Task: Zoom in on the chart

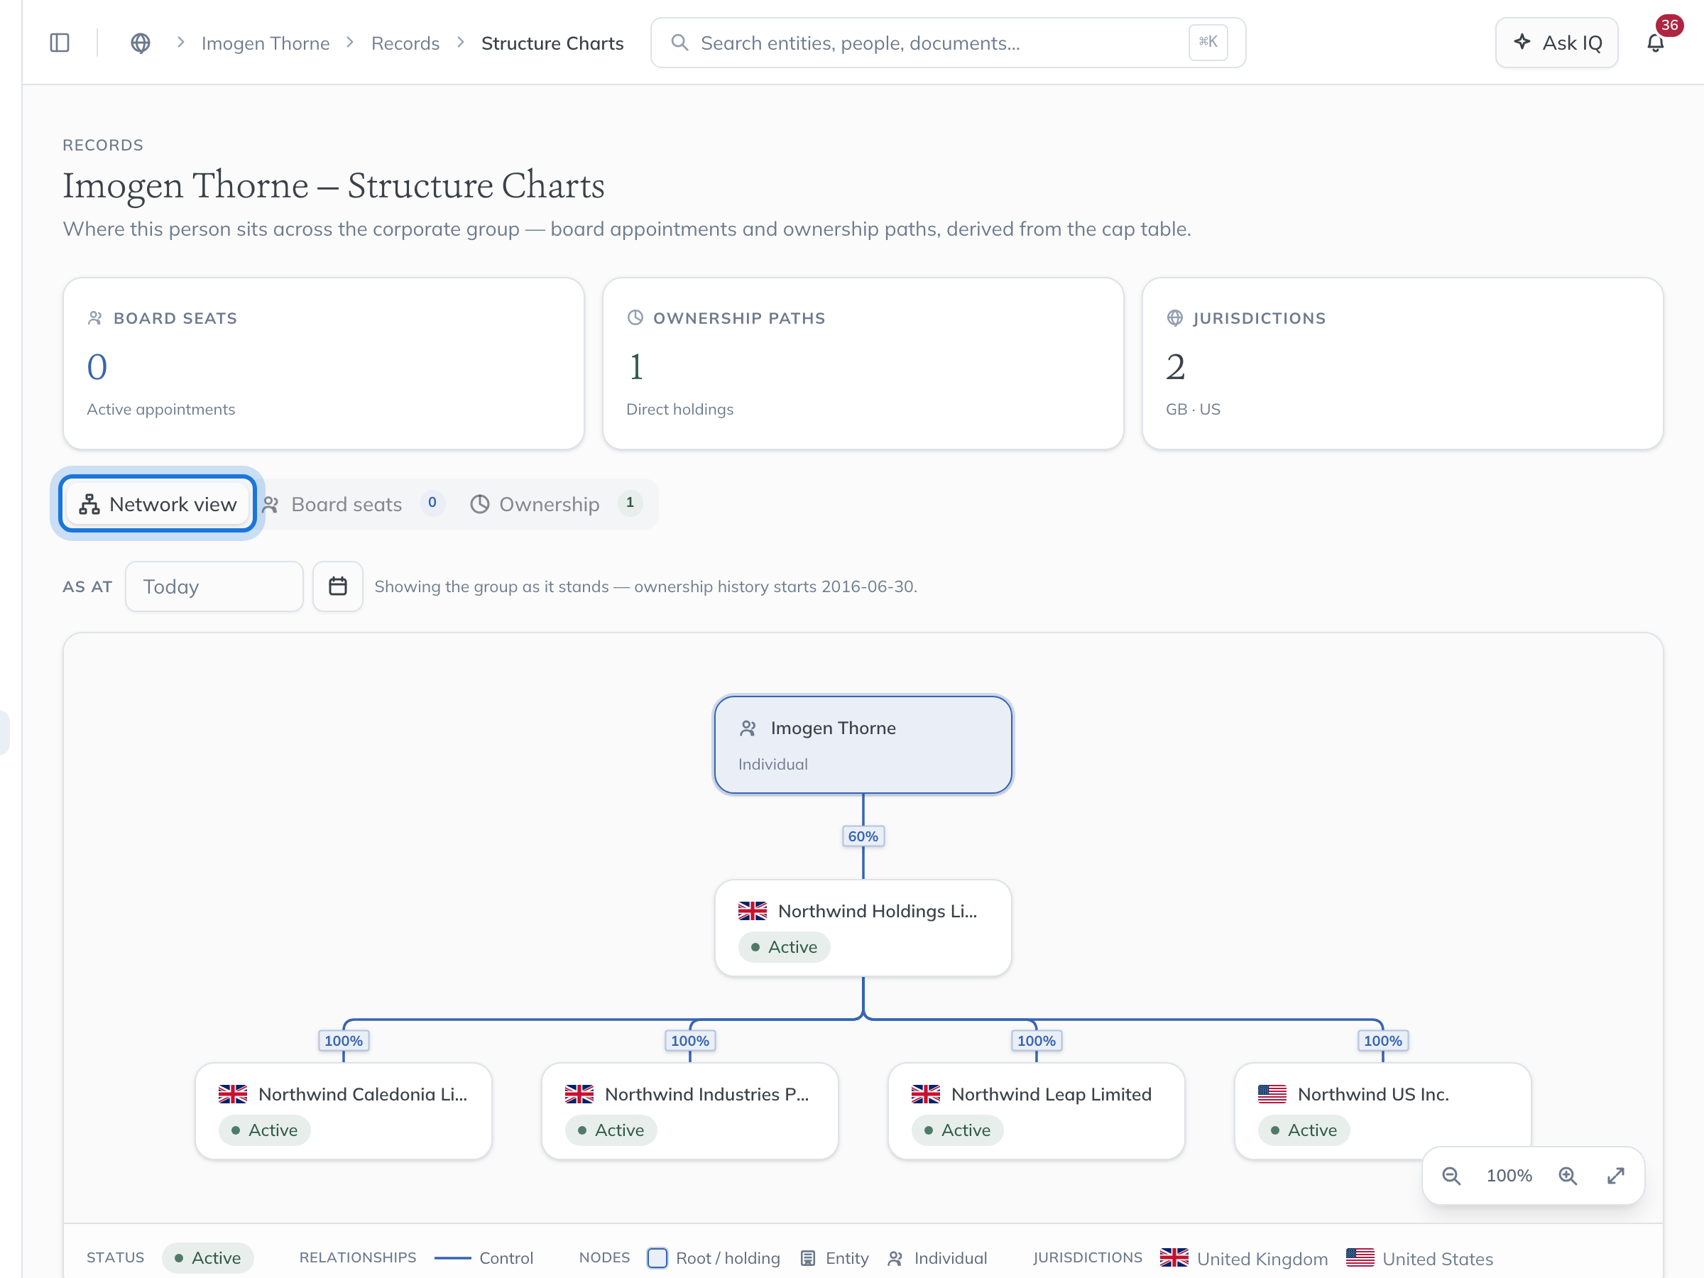Action: click(x=1568, y=1175)
